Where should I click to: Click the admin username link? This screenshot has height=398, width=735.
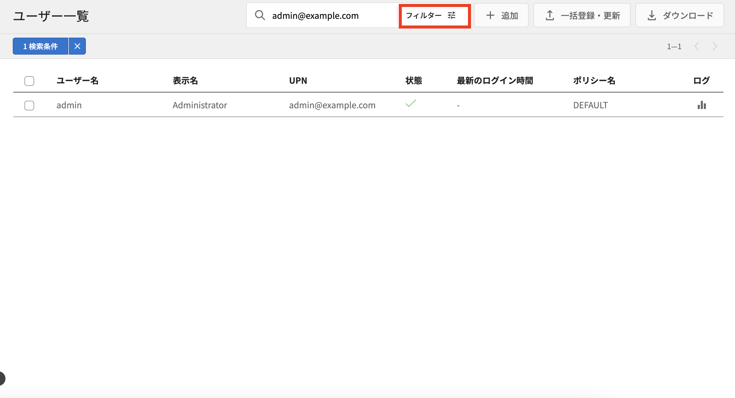tap(69, 105)
